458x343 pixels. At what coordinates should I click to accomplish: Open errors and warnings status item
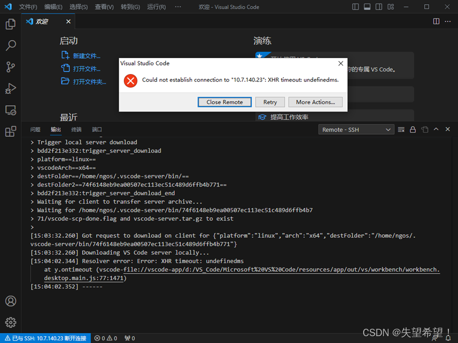106,338
